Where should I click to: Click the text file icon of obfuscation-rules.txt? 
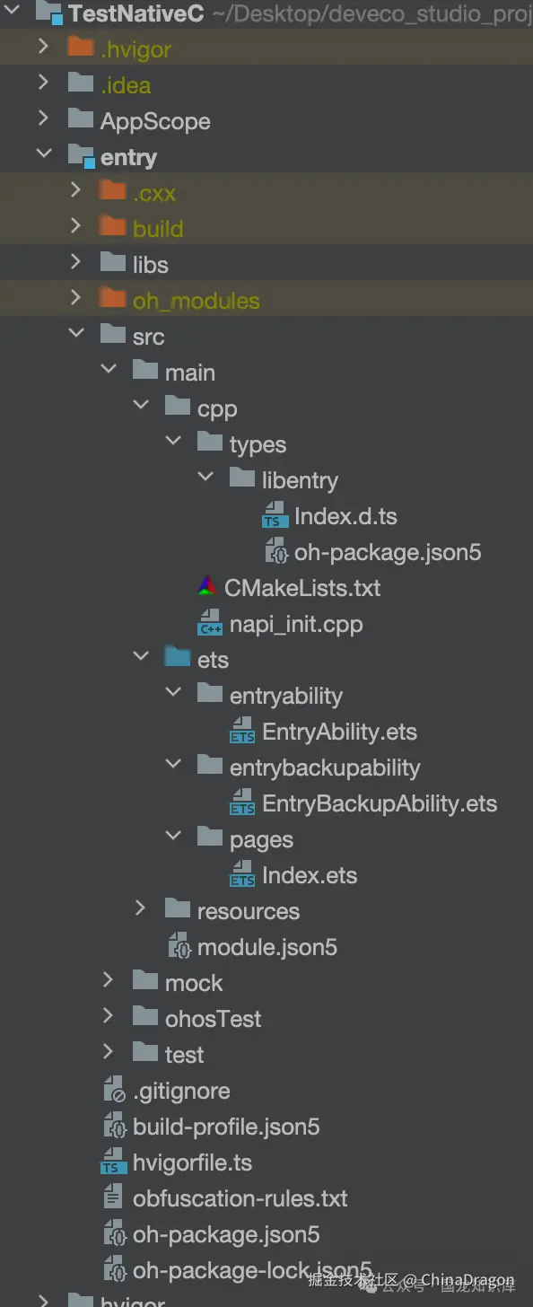point(113,1197)
